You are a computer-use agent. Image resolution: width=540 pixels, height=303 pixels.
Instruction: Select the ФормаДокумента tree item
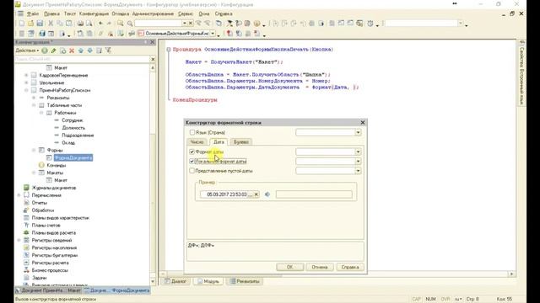pos(73,157)
